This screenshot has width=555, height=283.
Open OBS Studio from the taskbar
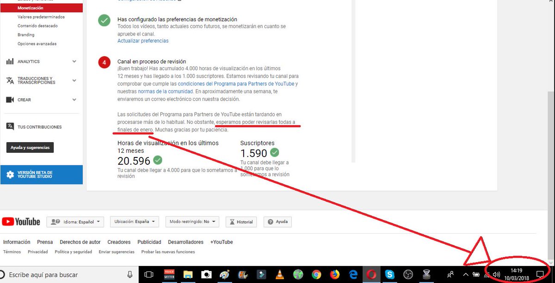coord(407,275)
